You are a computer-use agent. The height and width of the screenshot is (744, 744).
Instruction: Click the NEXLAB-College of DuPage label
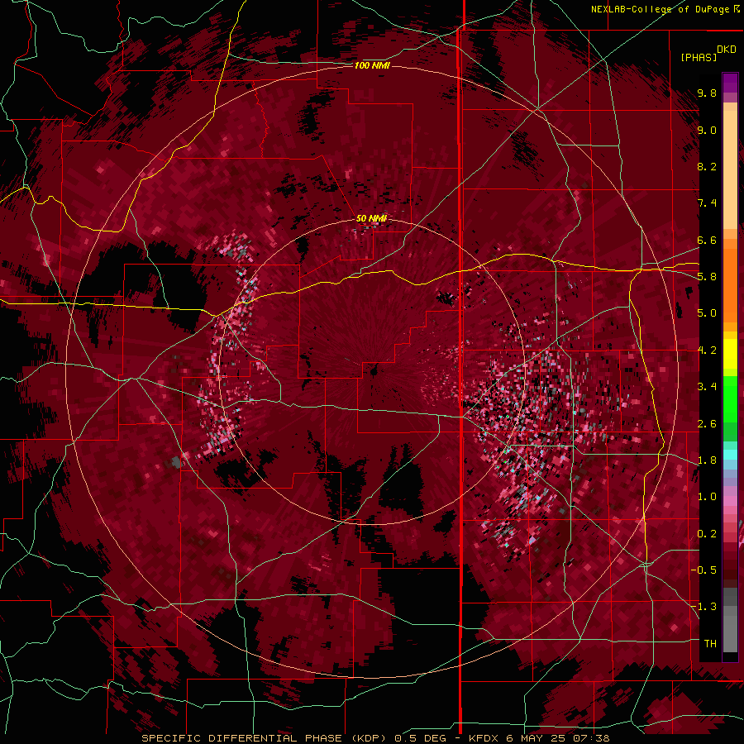click(x=661, y=9)
